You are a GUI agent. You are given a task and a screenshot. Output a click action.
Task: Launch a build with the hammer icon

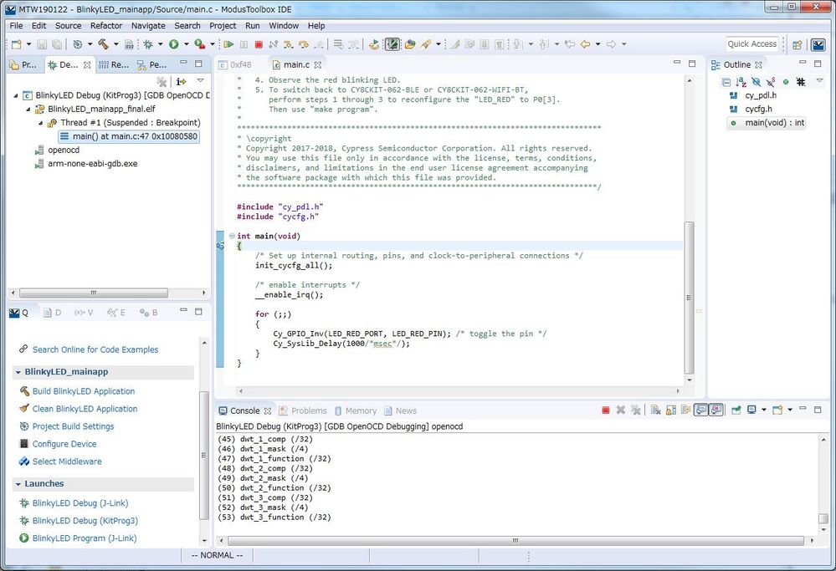103,43
